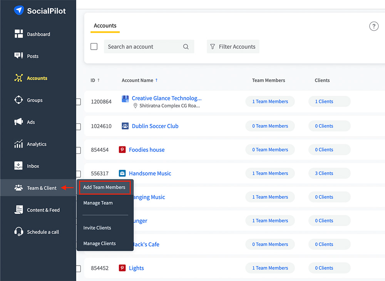
Task: Open the Filter Accounts dropdown
Action: coord(233,47)
